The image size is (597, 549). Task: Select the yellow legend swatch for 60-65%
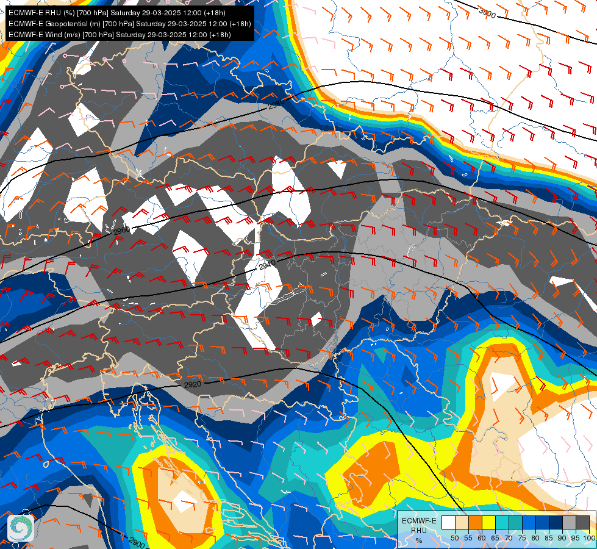coord(489,522)
